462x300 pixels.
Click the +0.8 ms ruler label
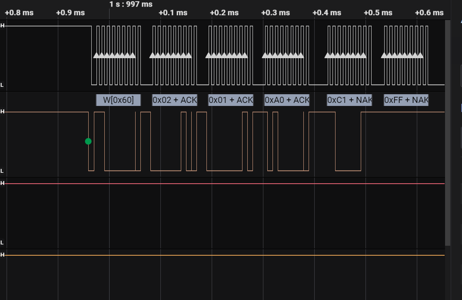(x=19, y=13)
